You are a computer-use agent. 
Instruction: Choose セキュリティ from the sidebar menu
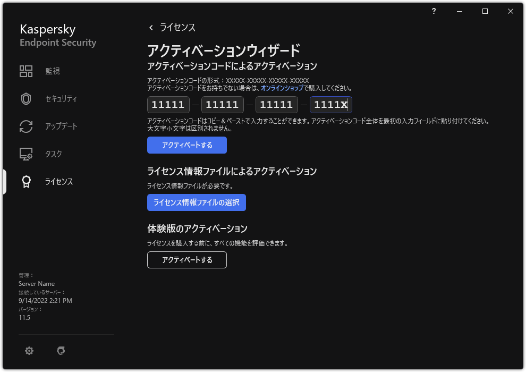[60, 98]
